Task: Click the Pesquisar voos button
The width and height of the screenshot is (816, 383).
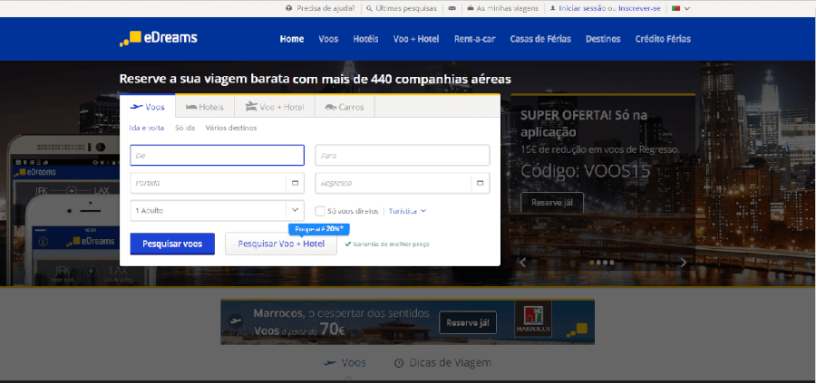Action: pyautogui.click(x=172, y=244)
